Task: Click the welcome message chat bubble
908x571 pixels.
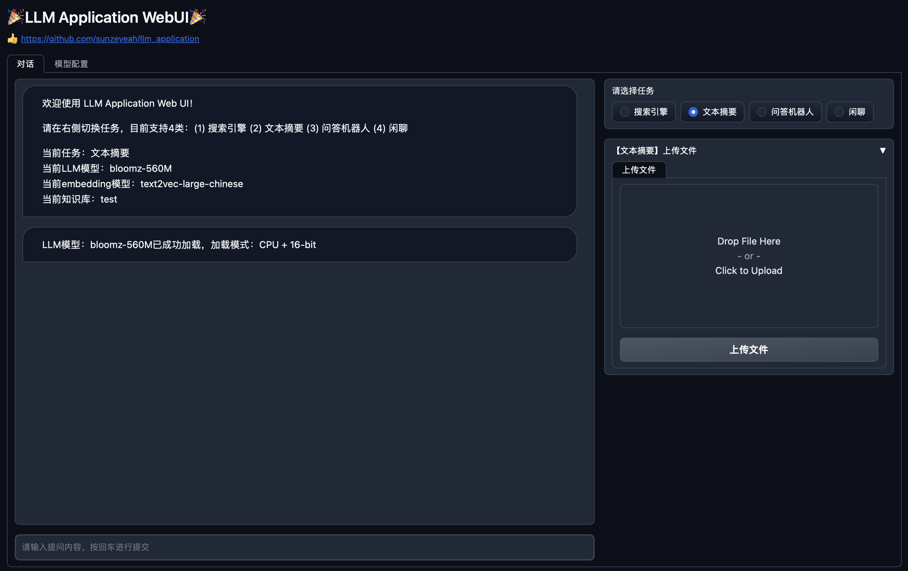Action: 299,151
